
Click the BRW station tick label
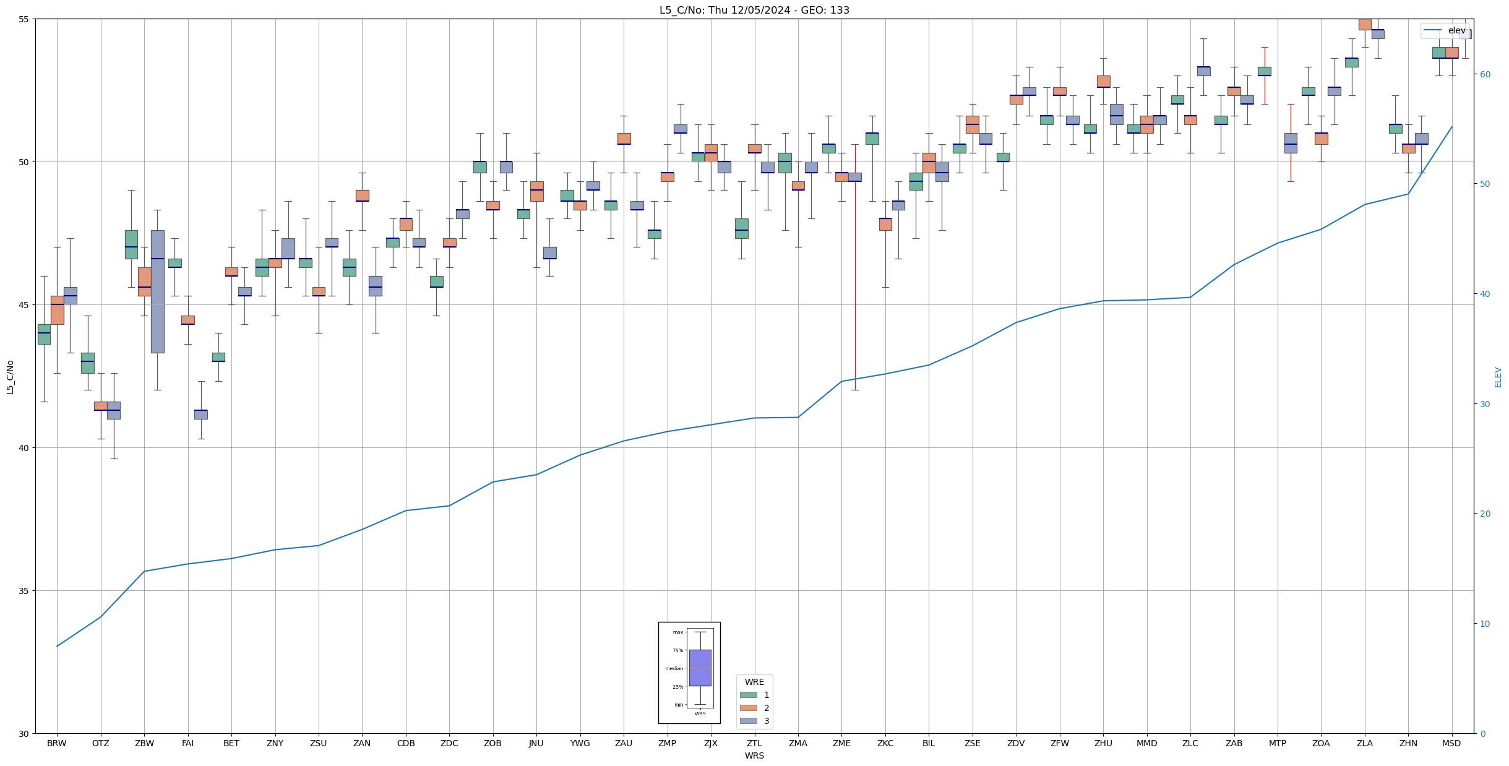(x=57, y=743)
